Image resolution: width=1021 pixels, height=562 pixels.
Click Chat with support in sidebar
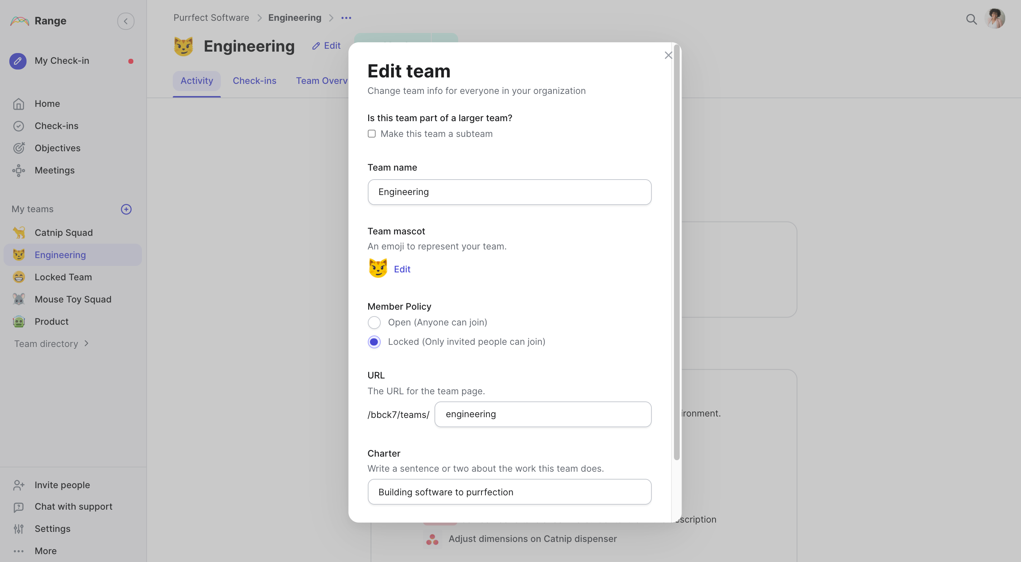click(73, 507)
